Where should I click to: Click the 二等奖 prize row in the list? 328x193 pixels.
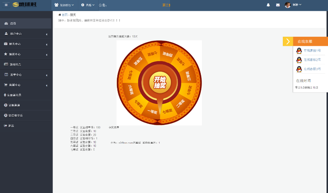(x=83, y=131)
